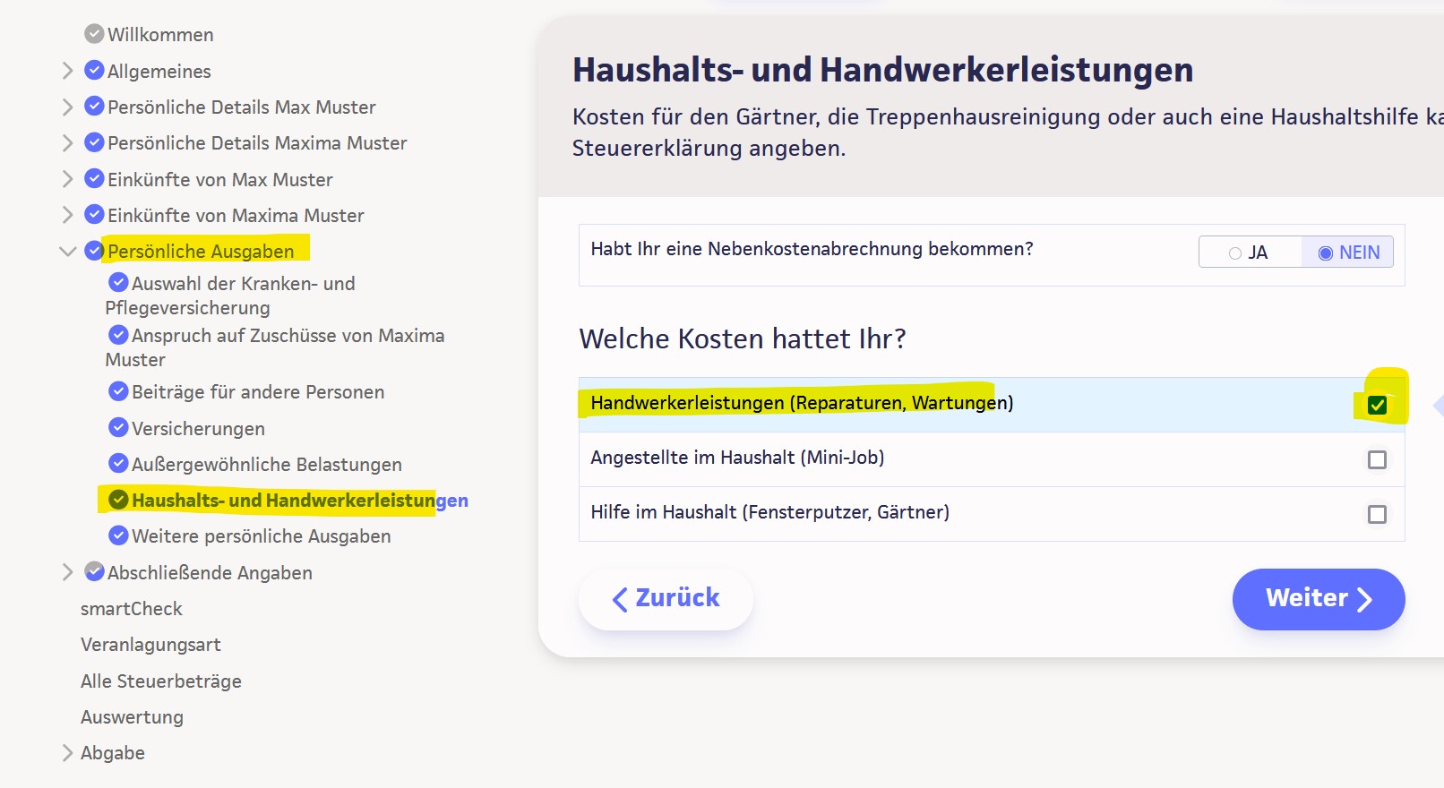Click the grey checkmark icon by Abschließende Angaben
The height and width of the screenshot is (788, 1444).
point(94,572)
